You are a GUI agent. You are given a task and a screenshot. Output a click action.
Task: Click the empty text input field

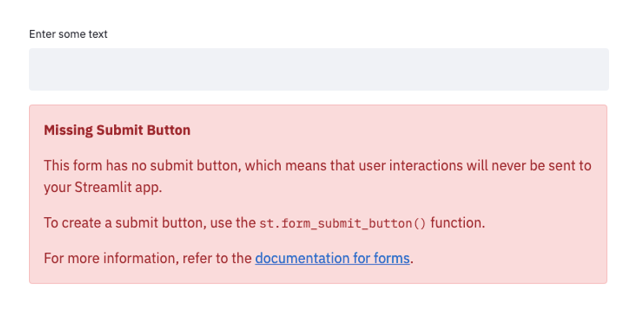click(x=318, y=70)
